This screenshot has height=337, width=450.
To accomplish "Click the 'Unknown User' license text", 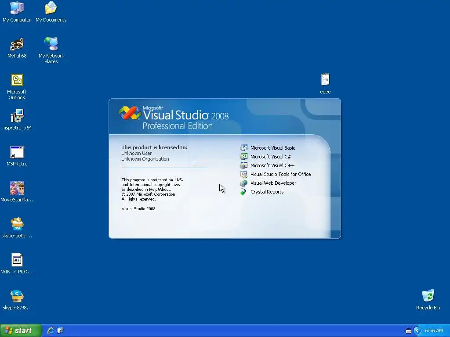I will point(136,153).
